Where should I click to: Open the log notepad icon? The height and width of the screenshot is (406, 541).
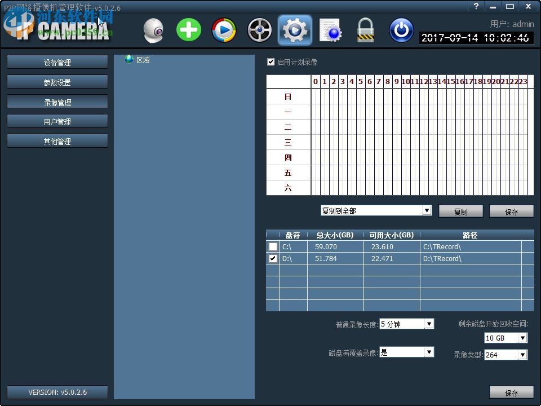[331, 30]
